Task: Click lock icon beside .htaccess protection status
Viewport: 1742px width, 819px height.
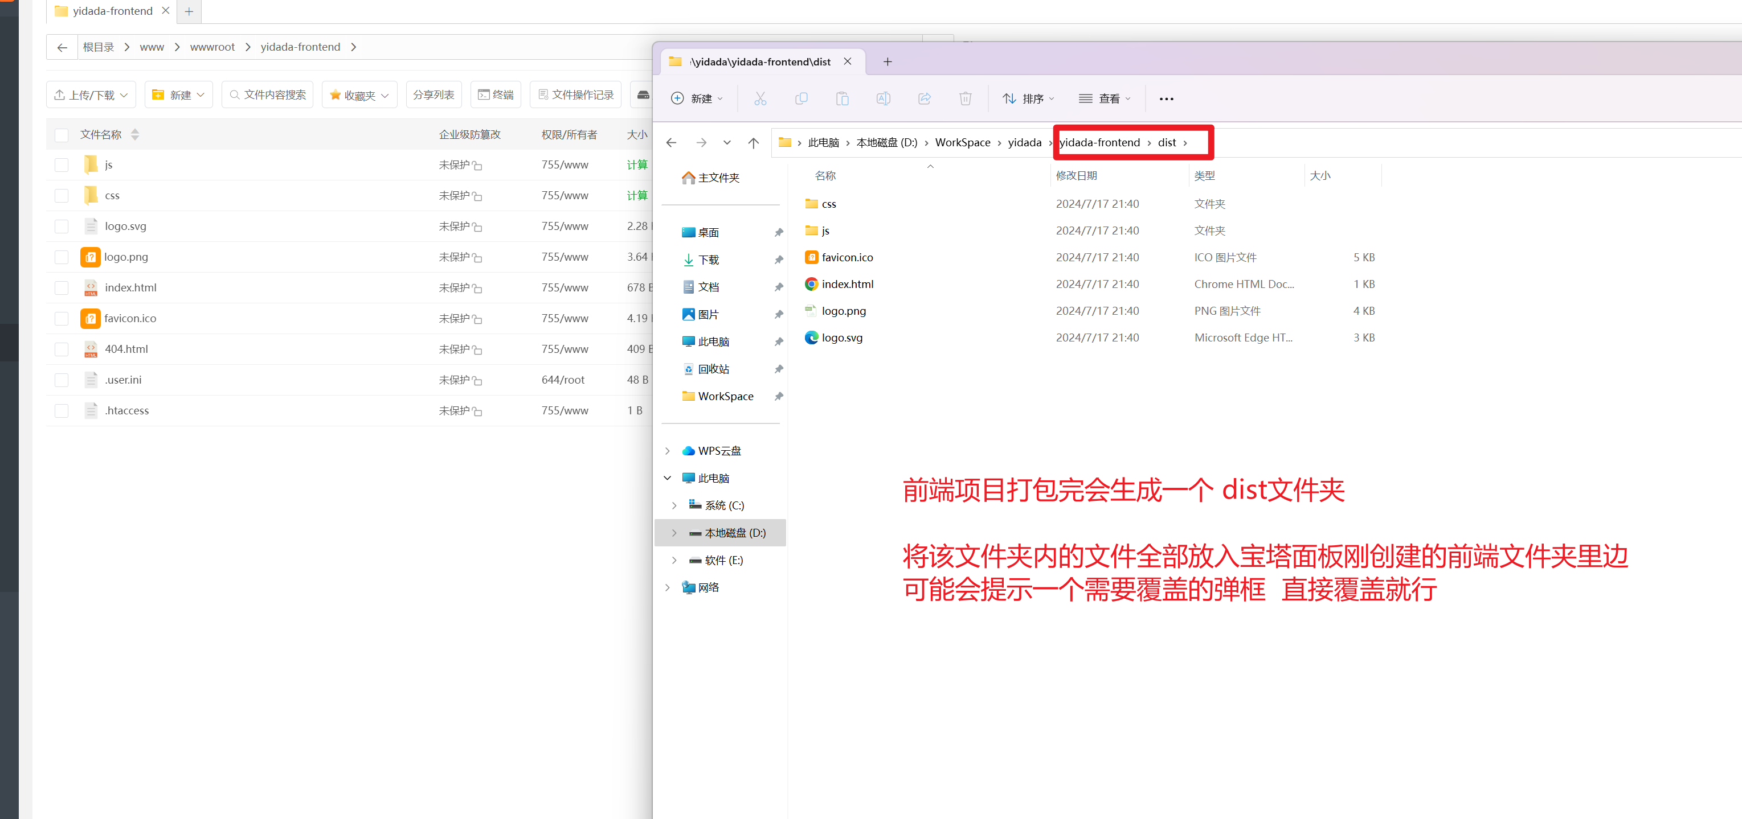Action: (x=477, y=411)
